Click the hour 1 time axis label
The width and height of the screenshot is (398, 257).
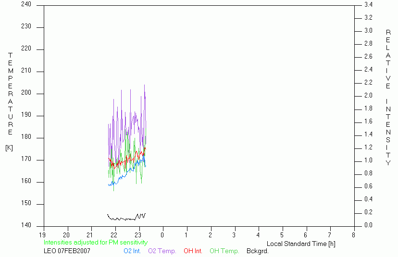point(186,235)
